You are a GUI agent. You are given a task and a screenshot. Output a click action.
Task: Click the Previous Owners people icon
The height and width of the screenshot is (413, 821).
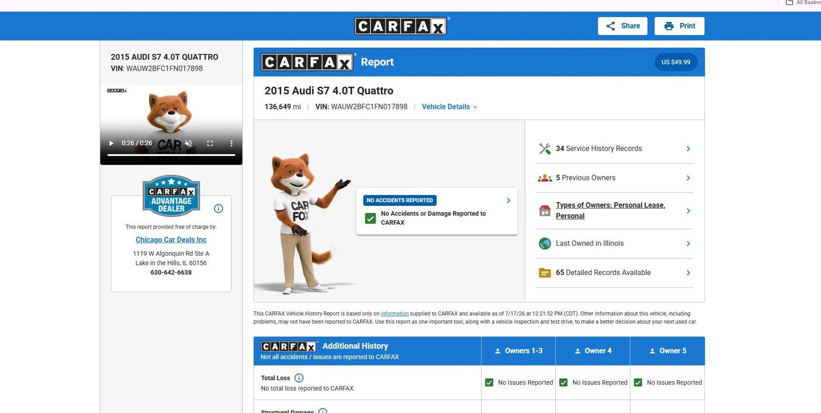(x=545, y=178)
